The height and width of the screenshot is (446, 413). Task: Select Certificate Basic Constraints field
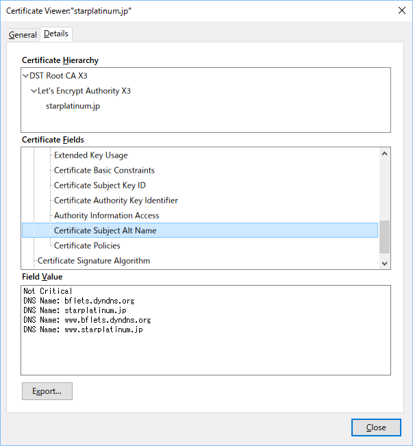point(104,171)
